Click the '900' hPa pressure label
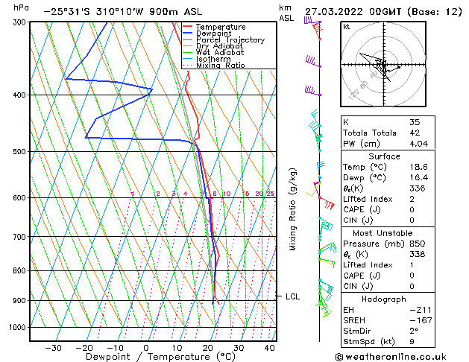This screenshot has height=362, width=469. (x=21, y=300)
